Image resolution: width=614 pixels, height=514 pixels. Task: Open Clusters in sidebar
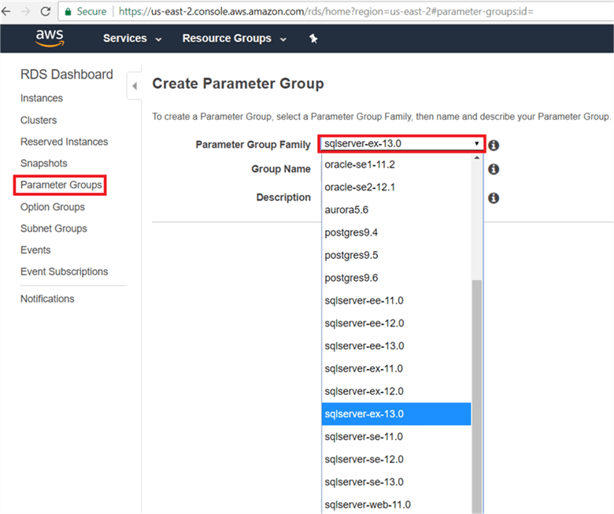(39, 120)
